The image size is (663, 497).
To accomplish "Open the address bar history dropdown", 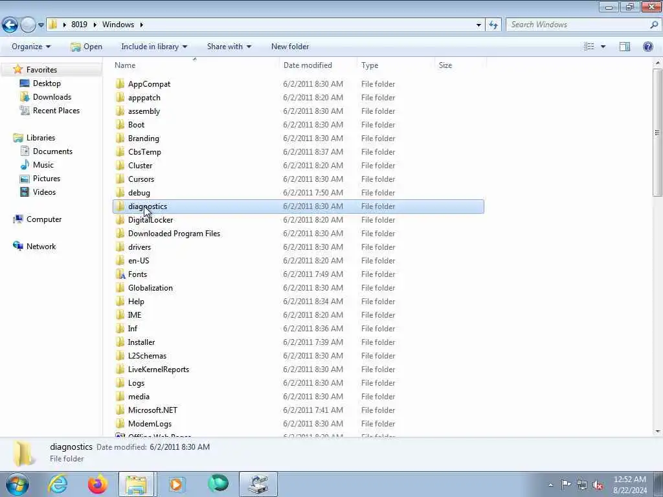I will point(478,25).
